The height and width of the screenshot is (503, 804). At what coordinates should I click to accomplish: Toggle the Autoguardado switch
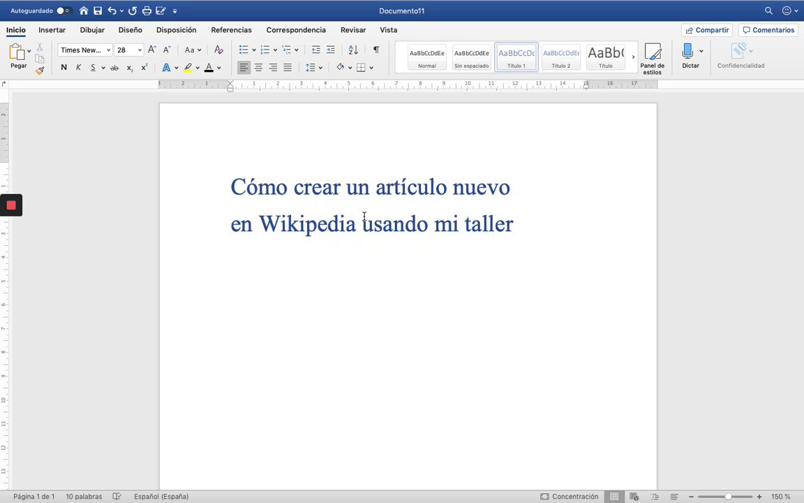click(x=64, y=11)
